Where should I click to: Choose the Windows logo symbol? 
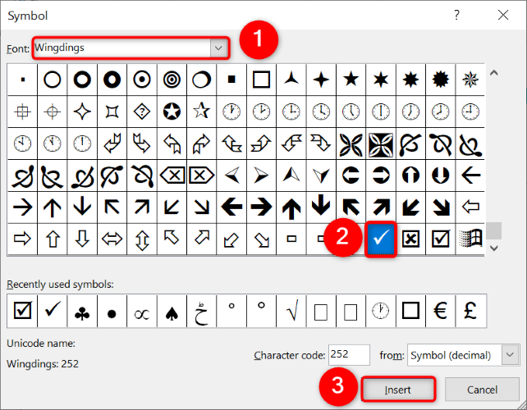tap(470, 239)
